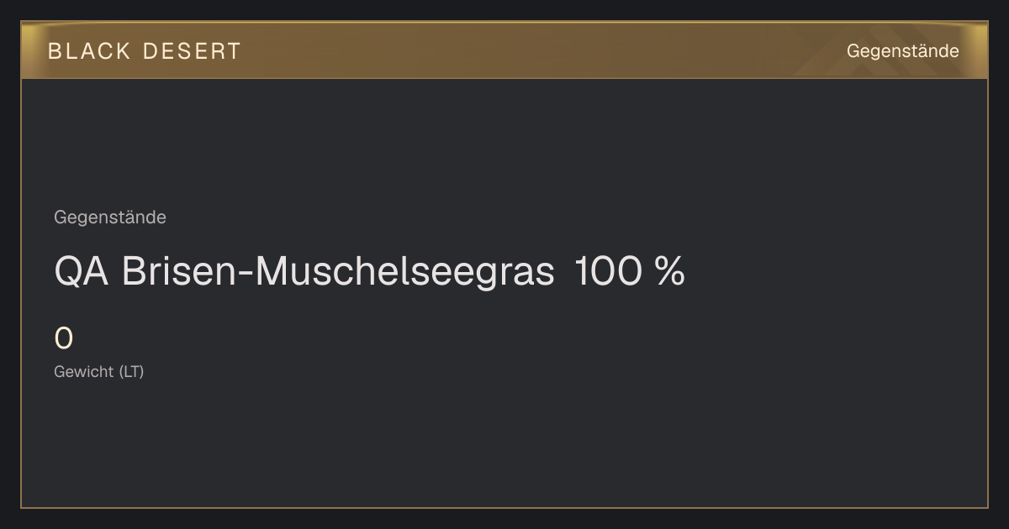The image size is (1009, 529).
Task: Click the gold header banner's empty middle
Action: tap(538, 51)
